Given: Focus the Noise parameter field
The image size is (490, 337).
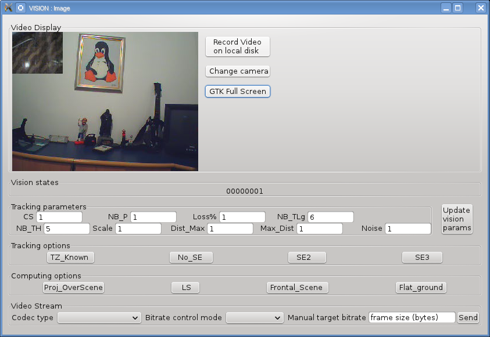Looking at the screenshot, I should click(x=408, y=229).
